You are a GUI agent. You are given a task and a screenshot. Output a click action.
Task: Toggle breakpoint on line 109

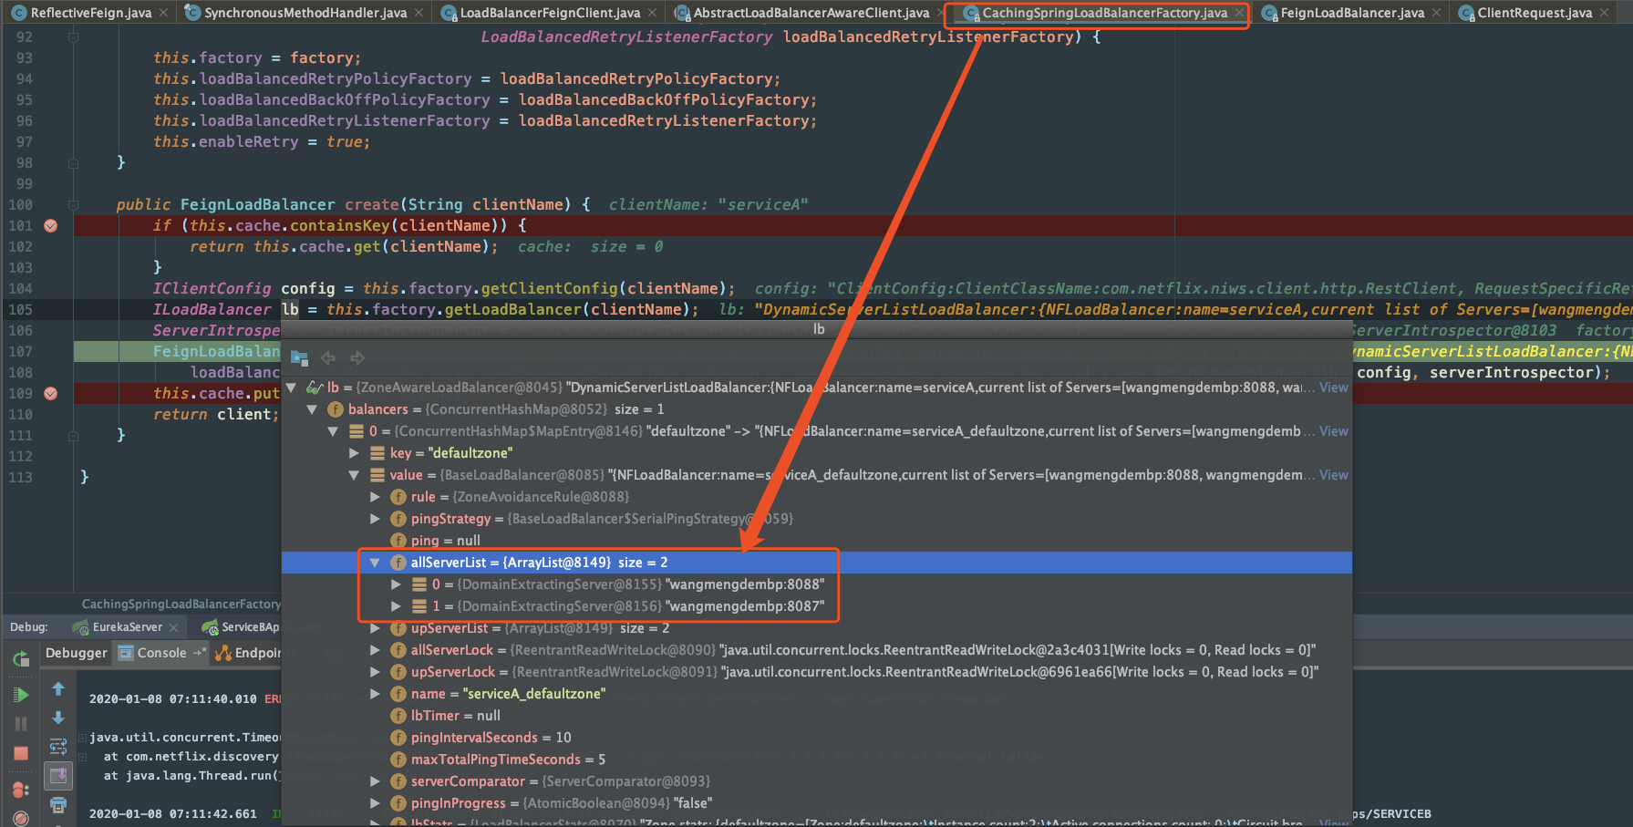click(x=51, y=393)
